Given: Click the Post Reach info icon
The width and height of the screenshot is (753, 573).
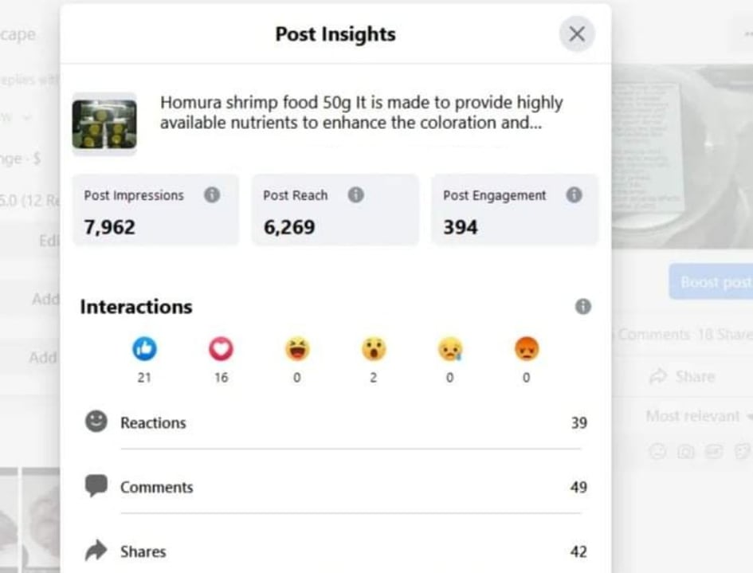Looking at the screenshot, I should [x=356, y=195].
